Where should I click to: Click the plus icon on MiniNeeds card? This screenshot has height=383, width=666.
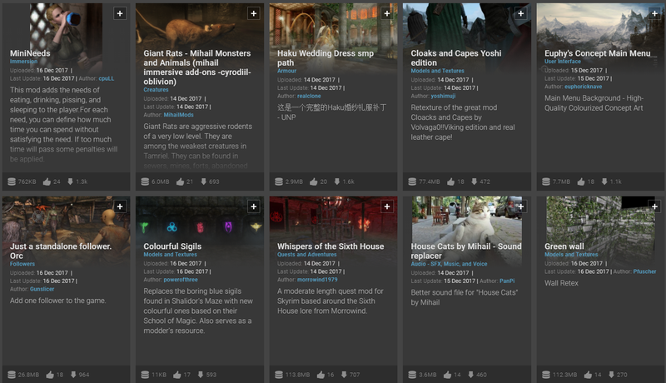(120, 13)
